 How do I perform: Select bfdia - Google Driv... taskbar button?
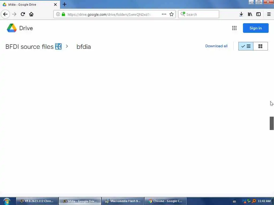point(80,201)
